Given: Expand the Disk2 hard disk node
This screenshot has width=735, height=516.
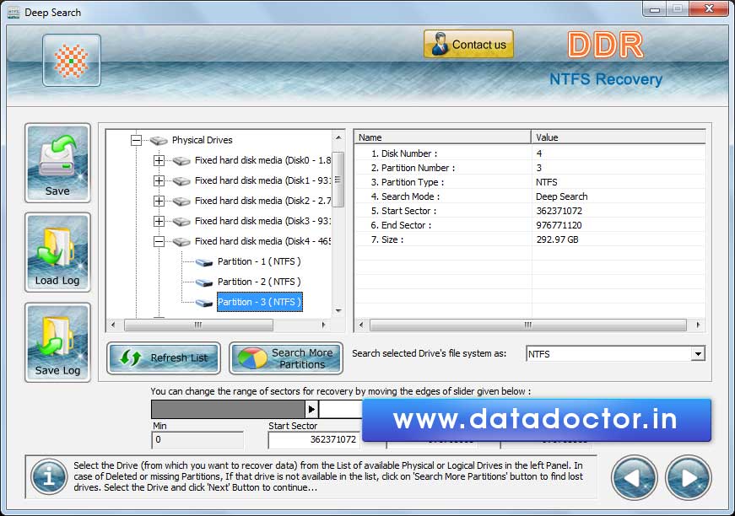Looking at the screenshot, I should [159, 201].
